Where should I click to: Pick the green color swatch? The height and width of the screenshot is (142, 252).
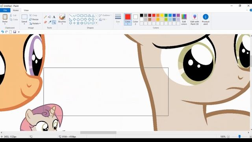pyautogui.click(x=166, y=15)
